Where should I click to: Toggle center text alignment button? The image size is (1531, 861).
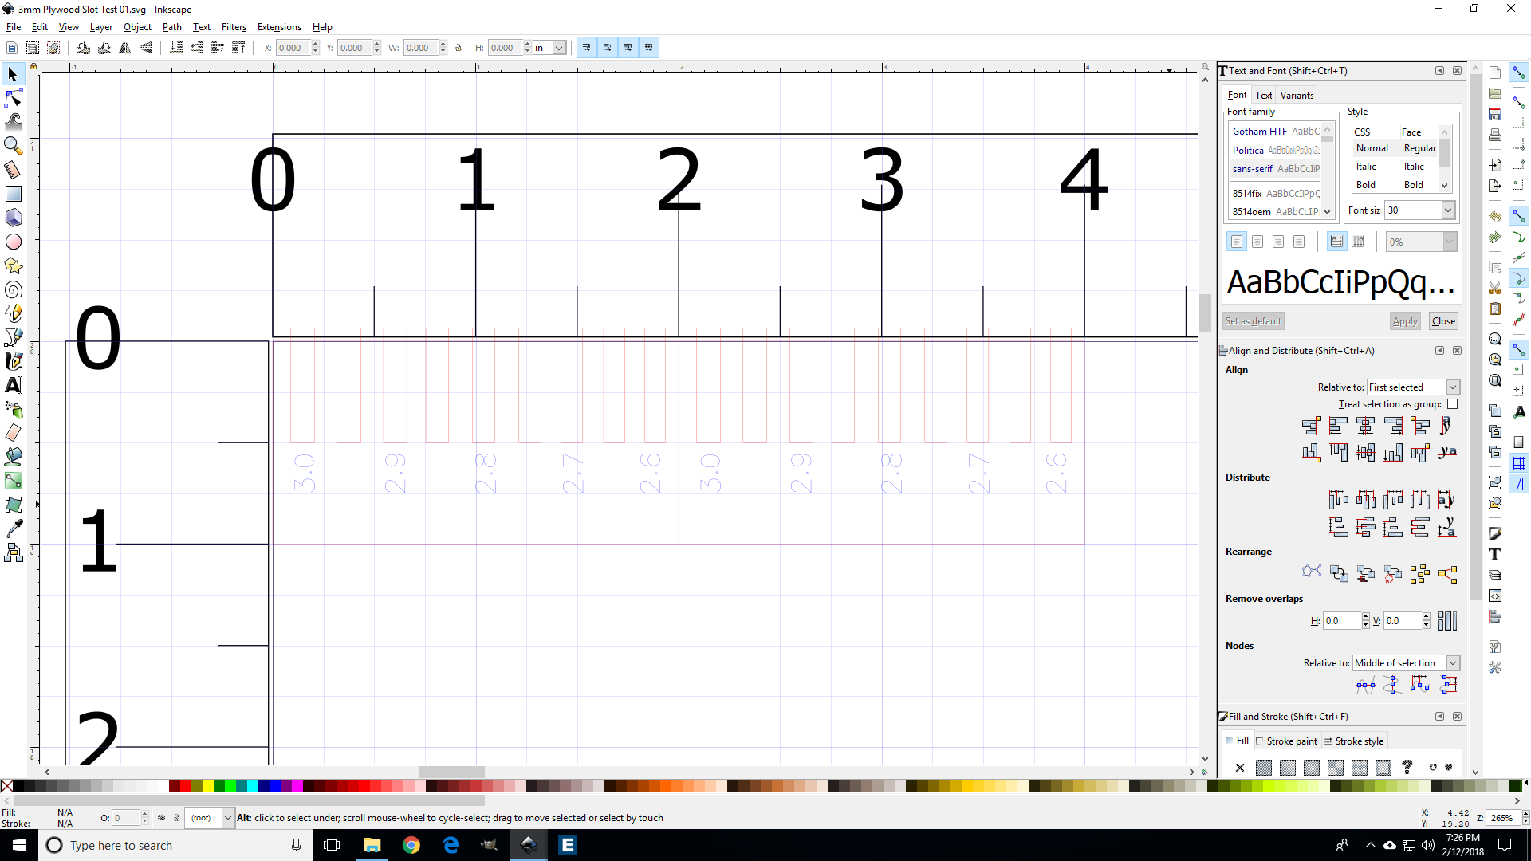point(1257,242)
